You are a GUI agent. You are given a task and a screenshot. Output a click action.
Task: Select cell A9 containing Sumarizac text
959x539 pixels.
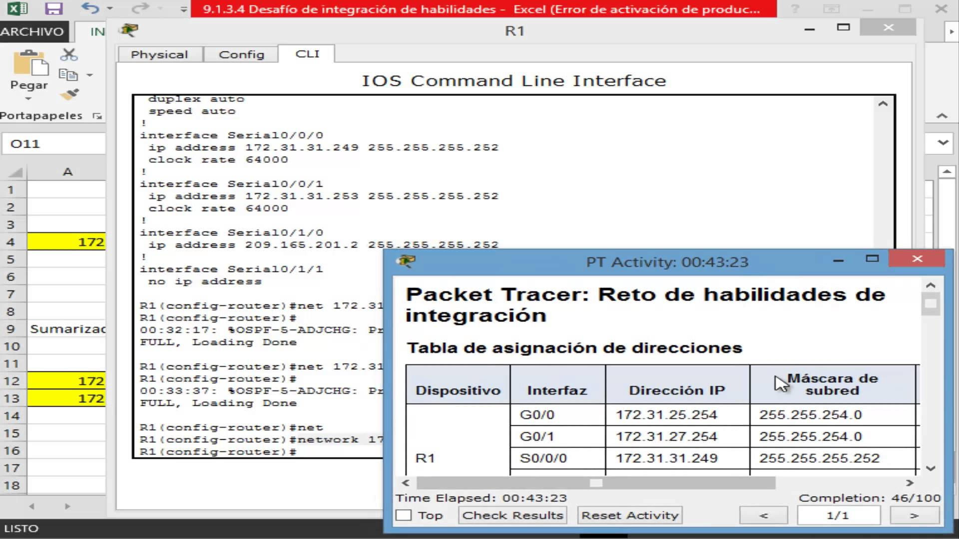coord(66,329)
